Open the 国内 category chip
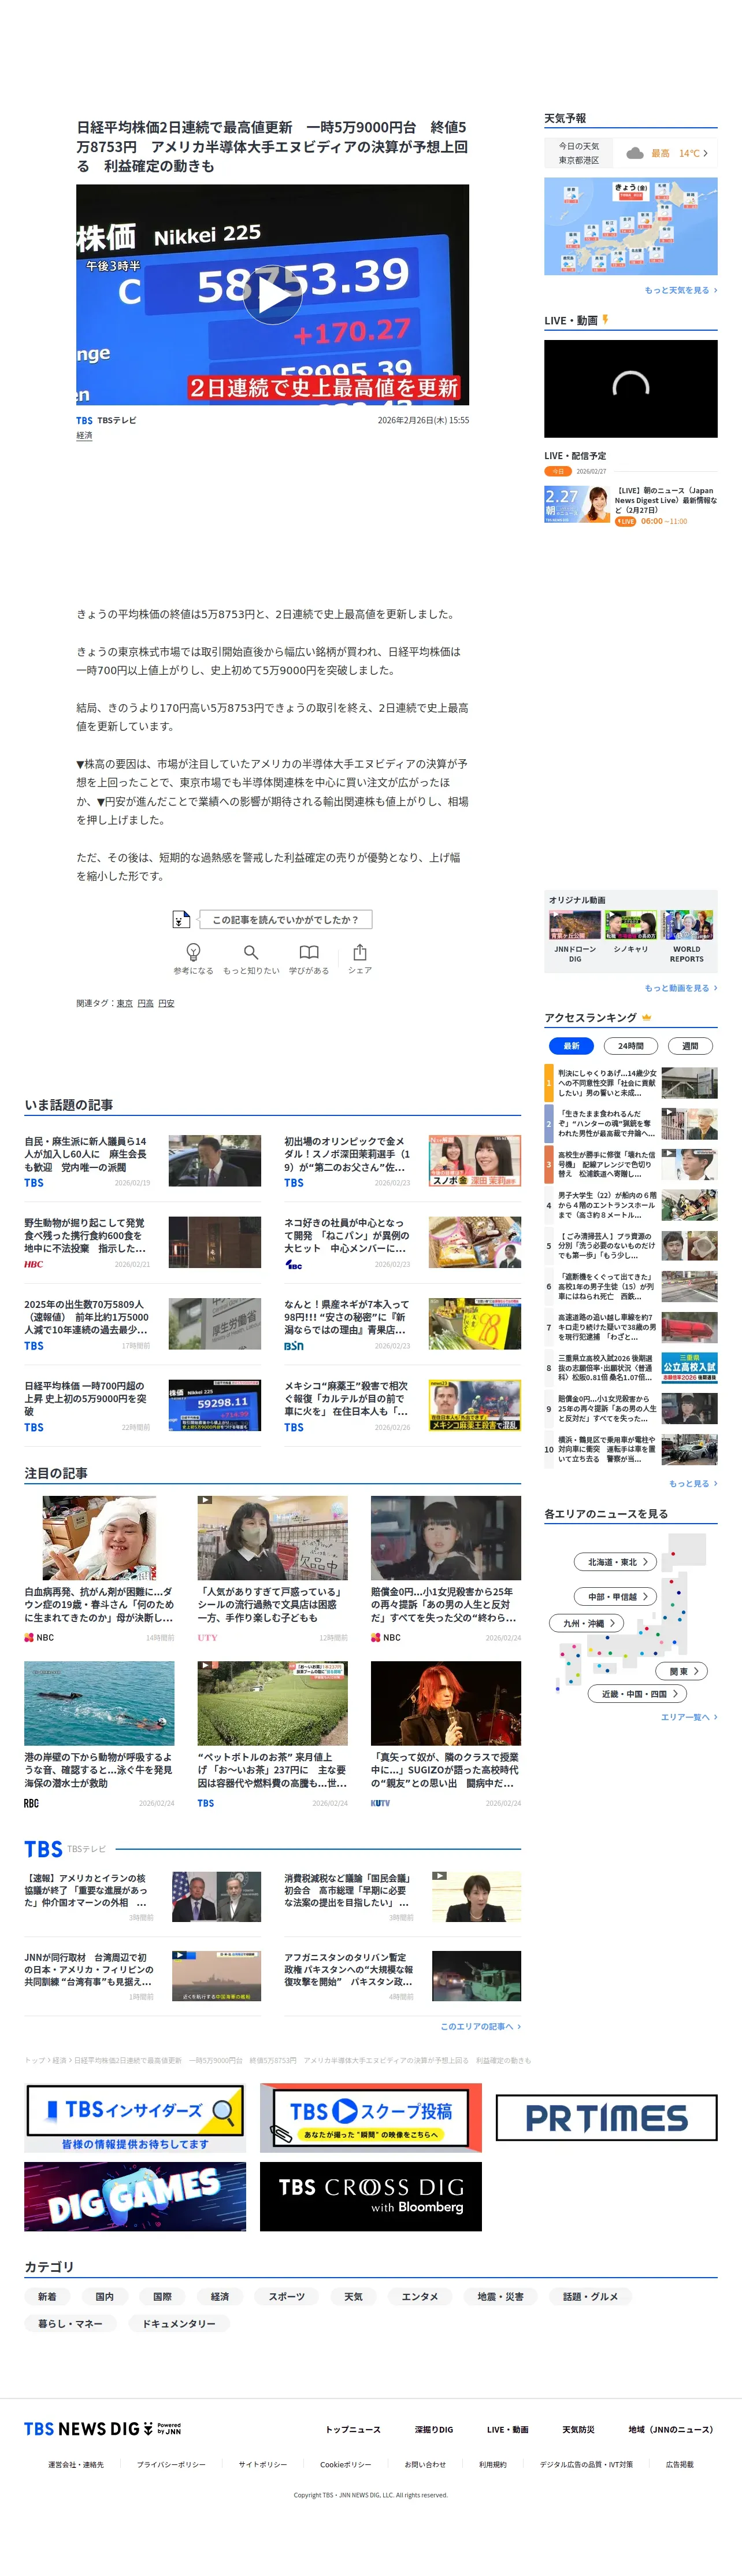This screenshot has width=742, height=2576. pos(105,2296)
